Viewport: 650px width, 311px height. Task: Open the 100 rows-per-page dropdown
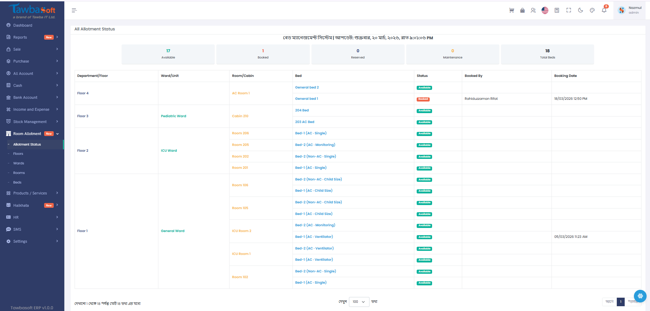coord(359,302)
